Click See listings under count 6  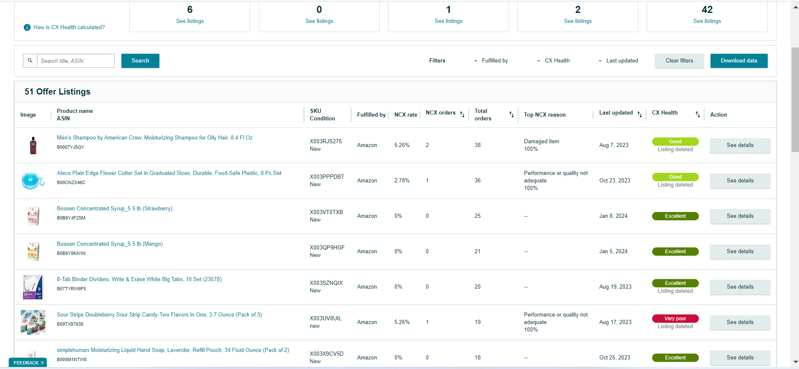(x=190, y=21)
